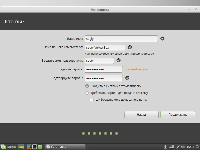This screenshot has width=200, height=150.
Task: Focus the Введите имя пользователя field
Action: pos(99,60)
